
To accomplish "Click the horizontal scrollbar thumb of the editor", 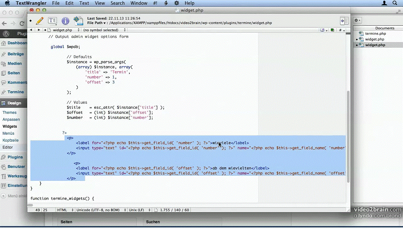I will click(30, 205).
